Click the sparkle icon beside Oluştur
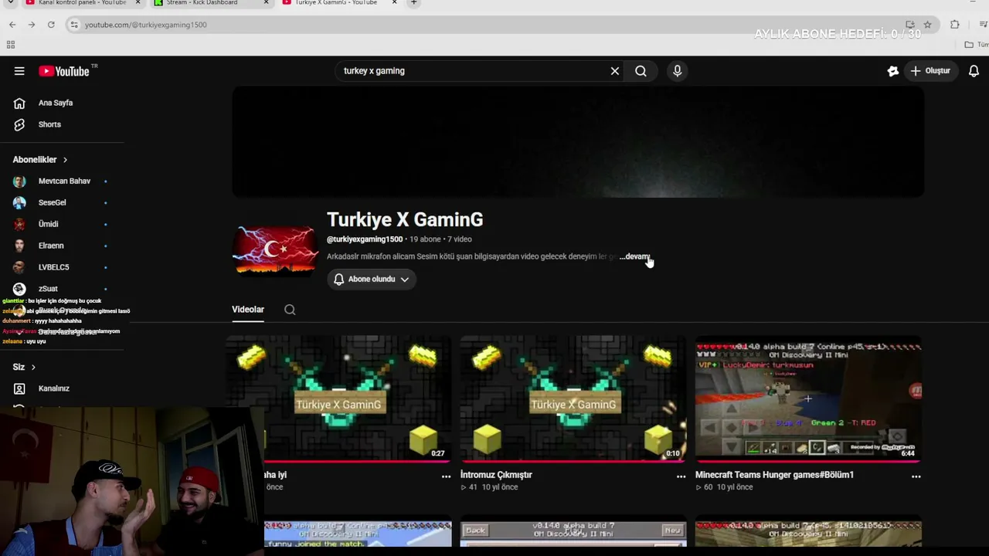 tap(892, 71)
